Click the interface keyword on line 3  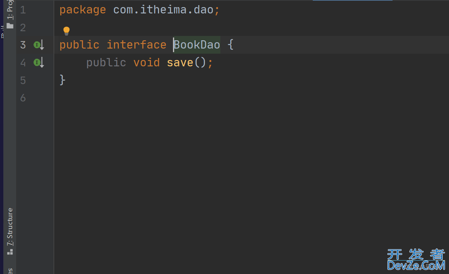tap(137, 45)
